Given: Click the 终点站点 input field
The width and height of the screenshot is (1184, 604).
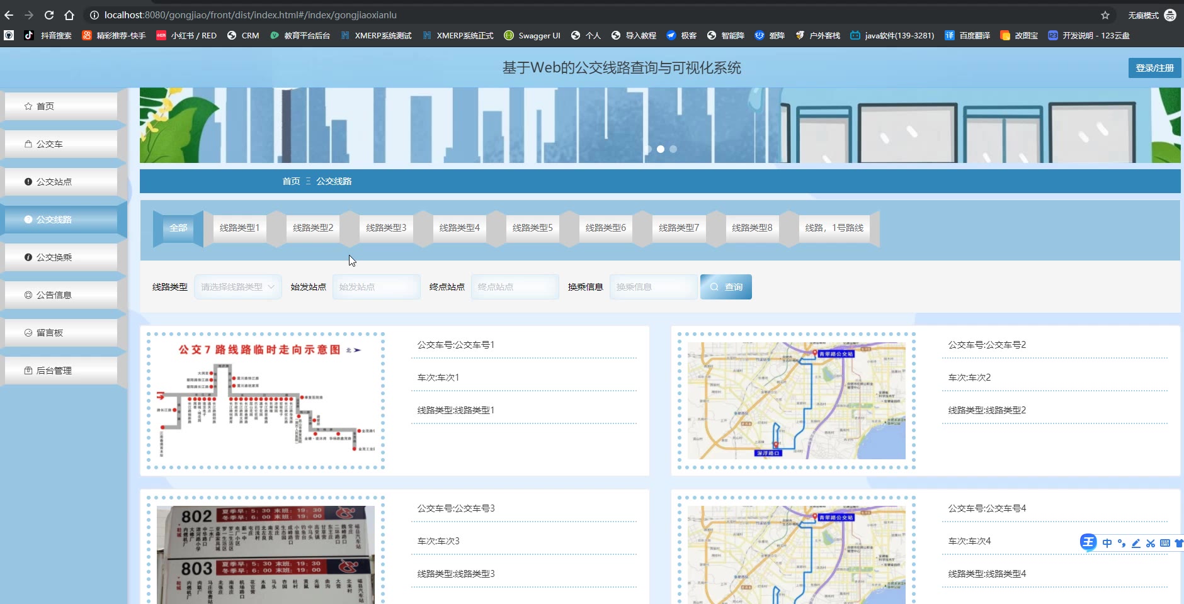Looking at the screenshot, I should point(515,287).
